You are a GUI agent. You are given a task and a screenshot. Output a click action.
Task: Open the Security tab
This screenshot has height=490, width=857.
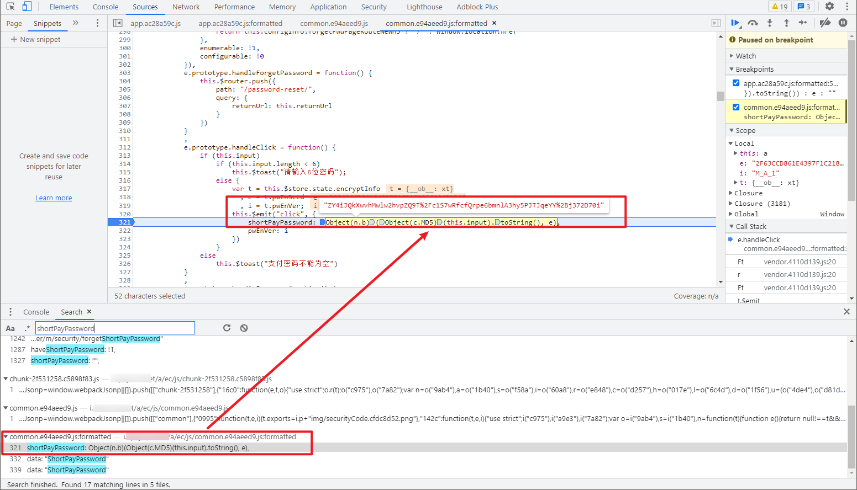tap(374, 7)
